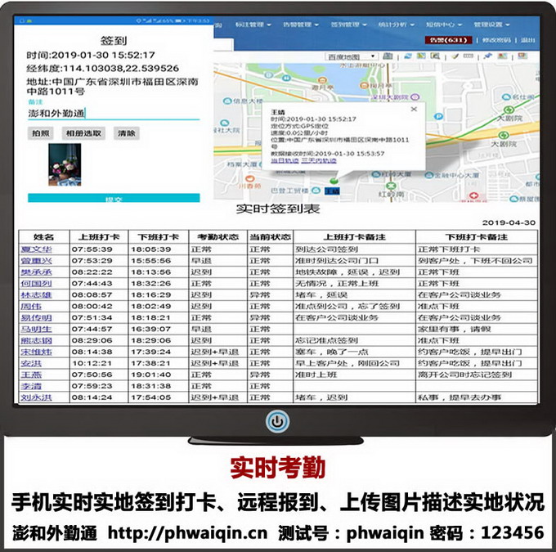Open the 百度地图 map type dropdown
Image resolution: width=556 pixels, height=552 pixels.
coord(352,56)
